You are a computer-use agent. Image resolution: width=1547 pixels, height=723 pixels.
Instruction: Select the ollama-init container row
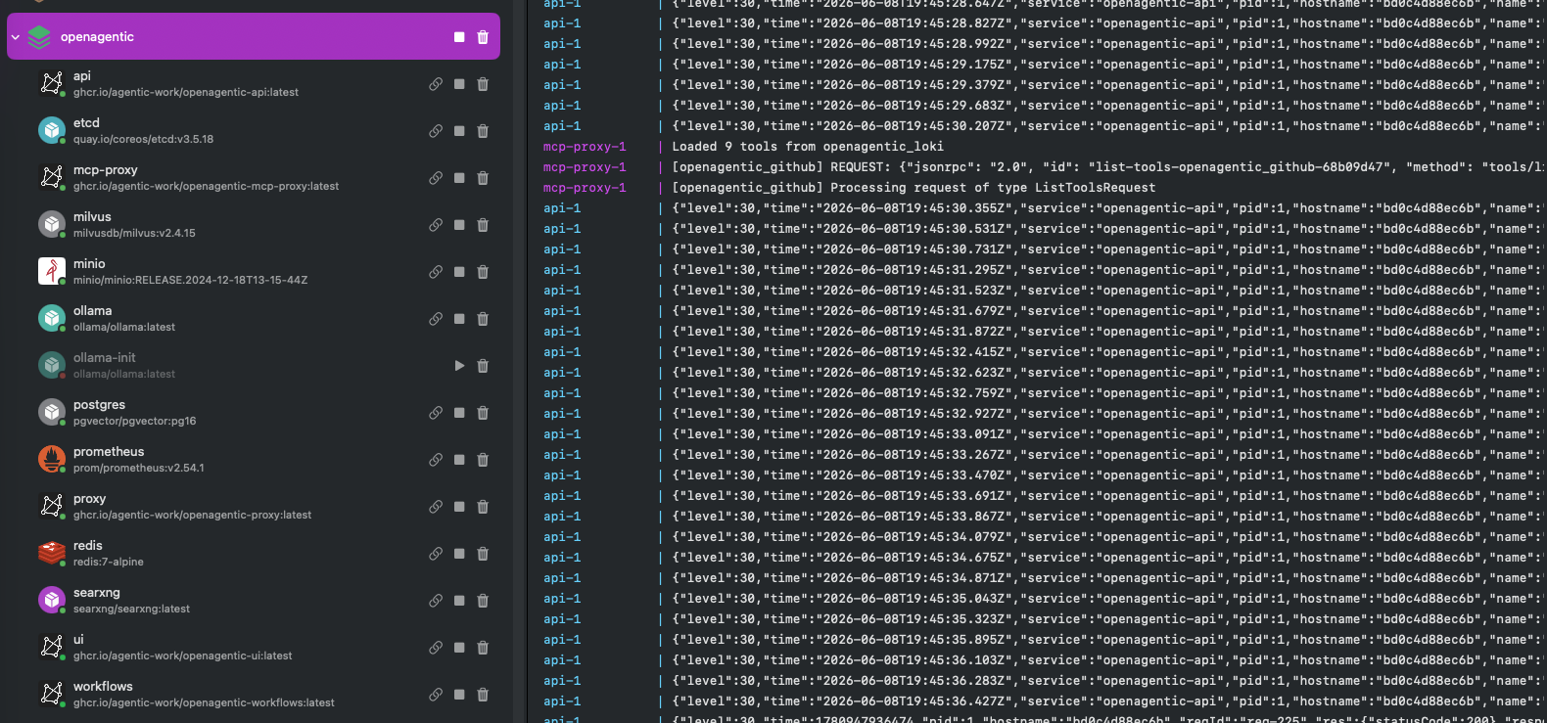pyautogui.click(x=254, y=366)
